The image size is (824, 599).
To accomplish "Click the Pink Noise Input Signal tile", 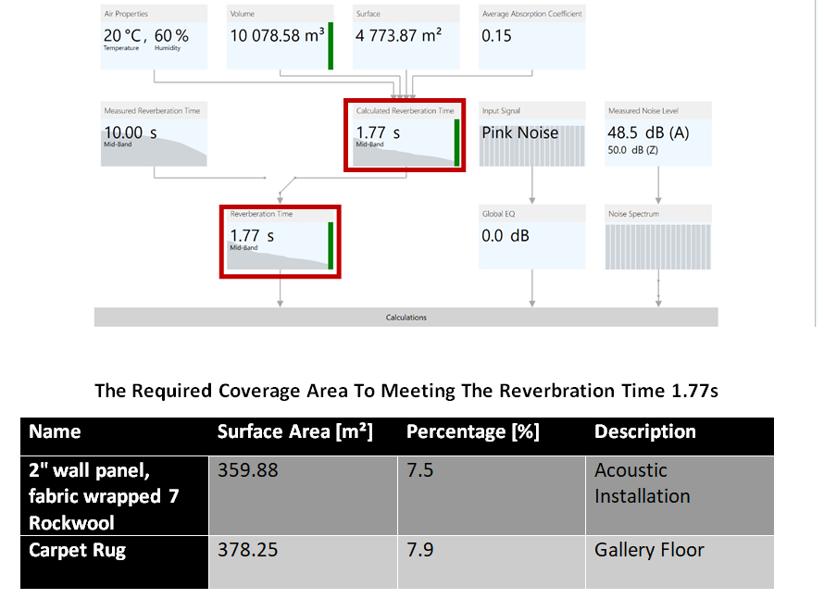I will 531,134.
